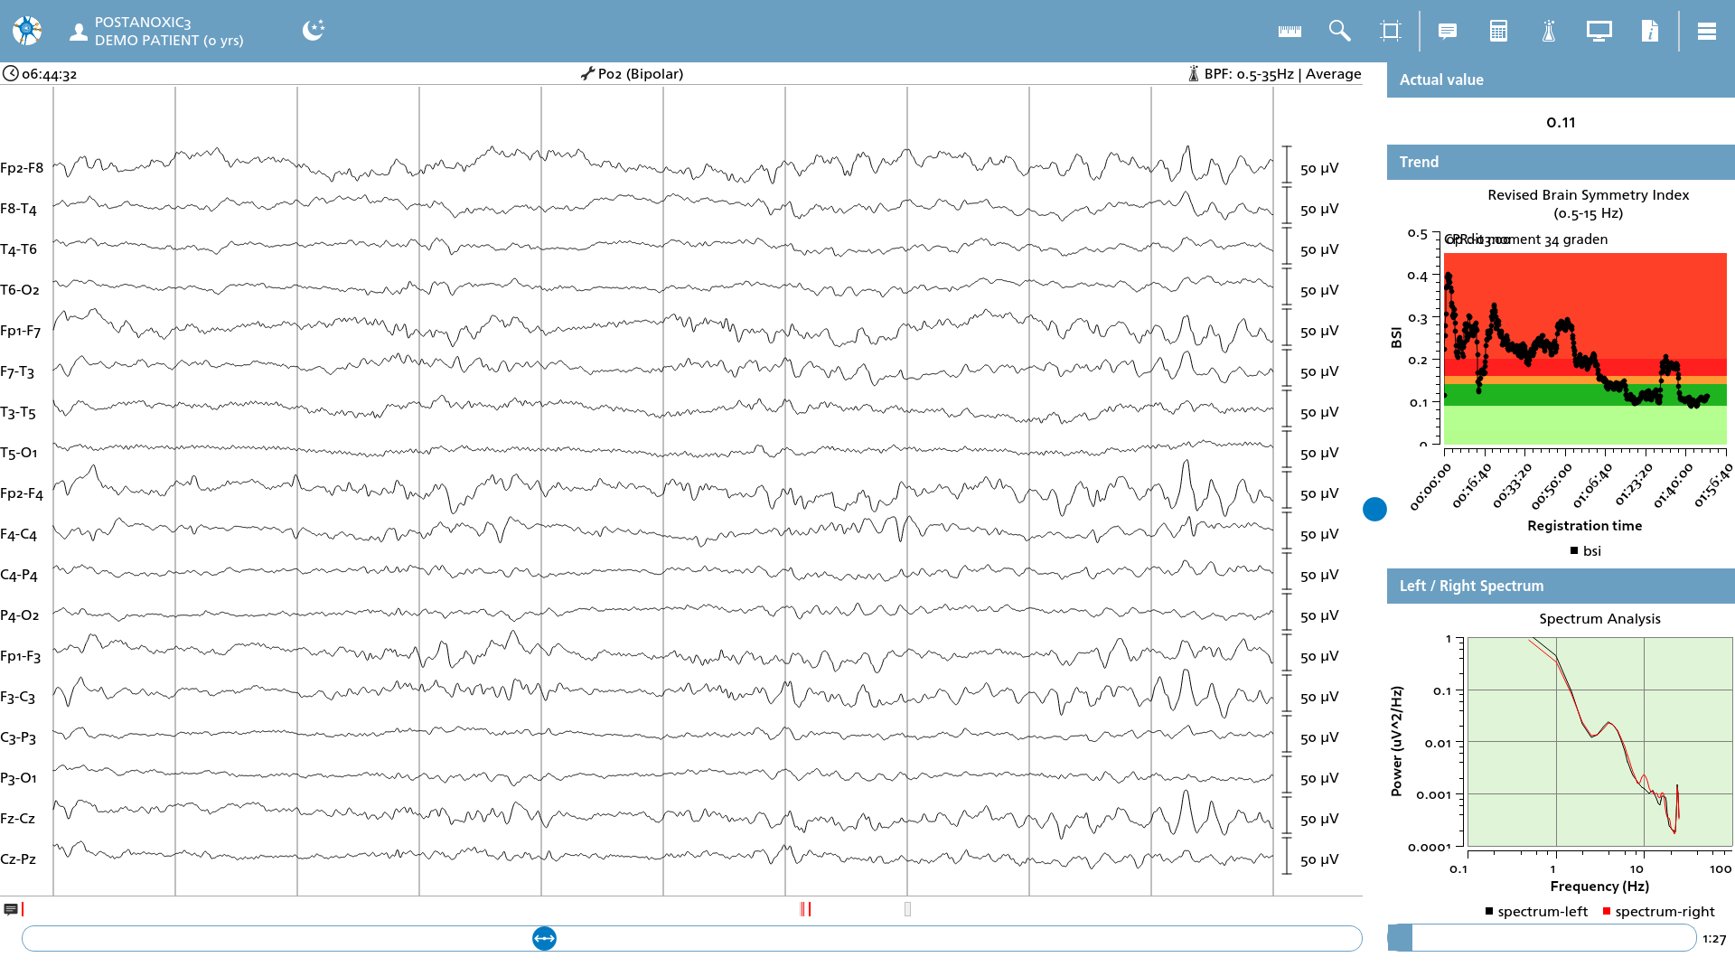
Task: Open the calculator icon
Action: 1498,31
